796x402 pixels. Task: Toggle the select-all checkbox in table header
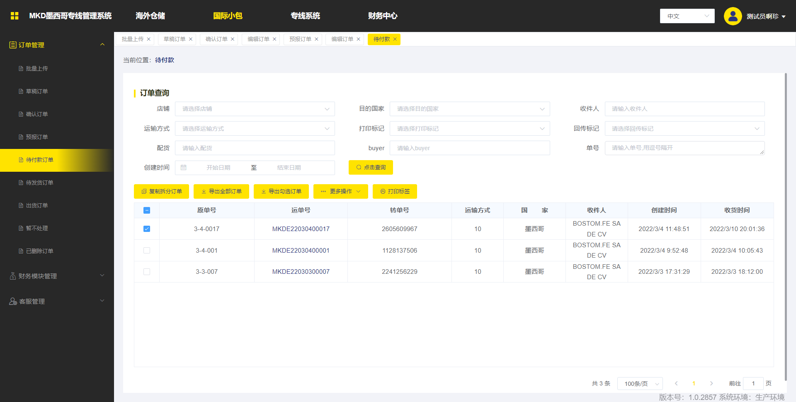click(147, 210)
